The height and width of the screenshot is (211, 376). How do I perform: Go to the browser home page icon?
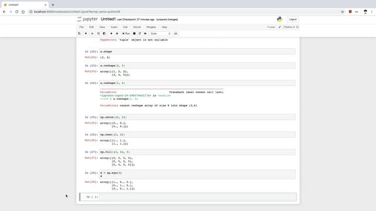click(23, 12)
